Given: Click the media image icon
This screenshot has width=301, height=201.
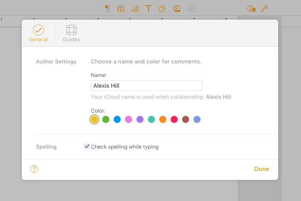Looking at the screenshot, I should click(177, 9).
